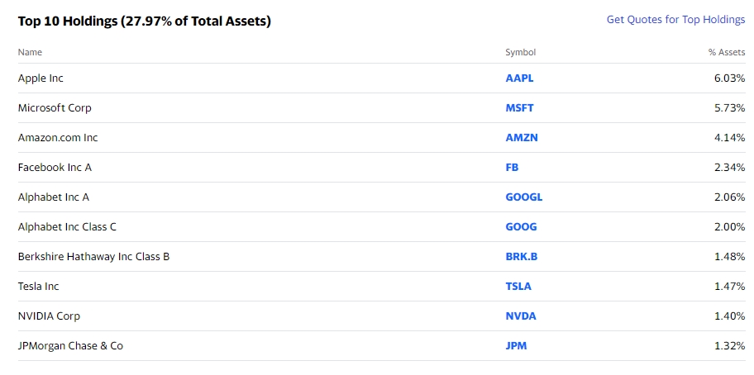The height and width of the screenshot is (375, 754).
Task: Click the TSLA ticker link
Action: pyautogui.click(x=518, y=287)
